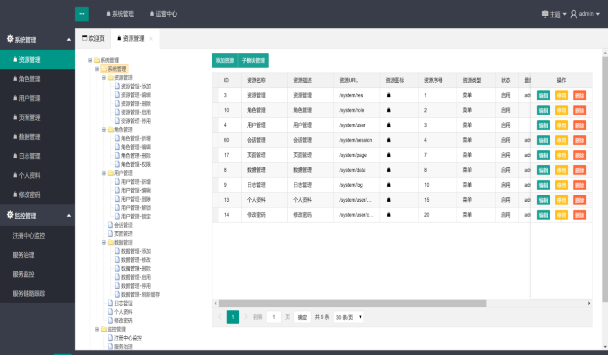Screen dimensions: 608x355
Task: Close the 资源管理 tab
Action: (x=151, y=39)
